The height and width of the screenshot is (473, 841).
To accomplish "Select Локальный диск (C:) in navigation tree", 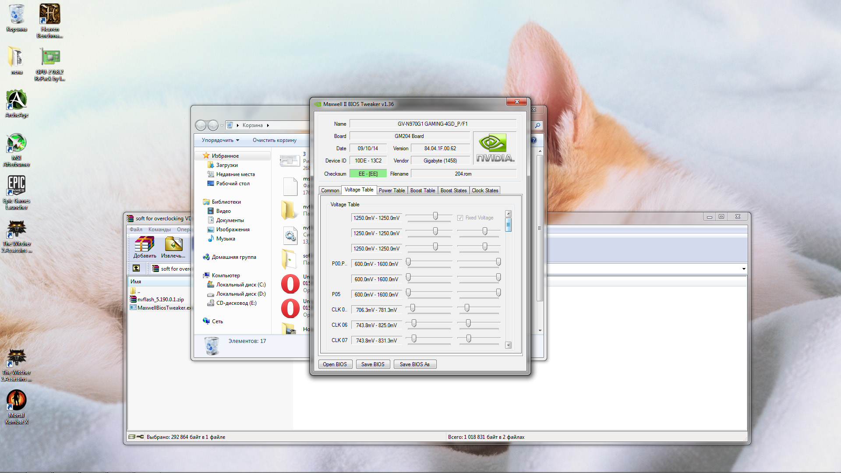I will coord(240,285).
